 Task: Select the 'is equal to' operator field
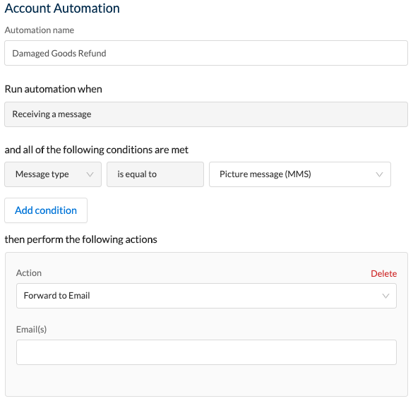155,174
